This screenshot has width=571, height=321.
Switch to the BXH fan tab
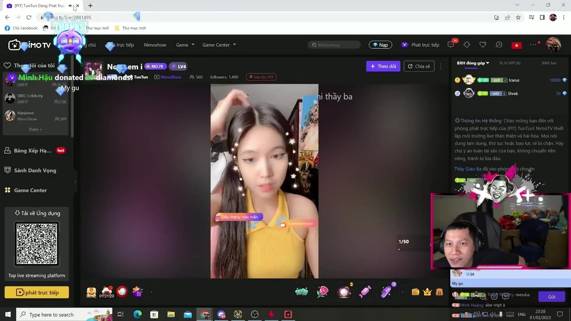tap(549, 63)
